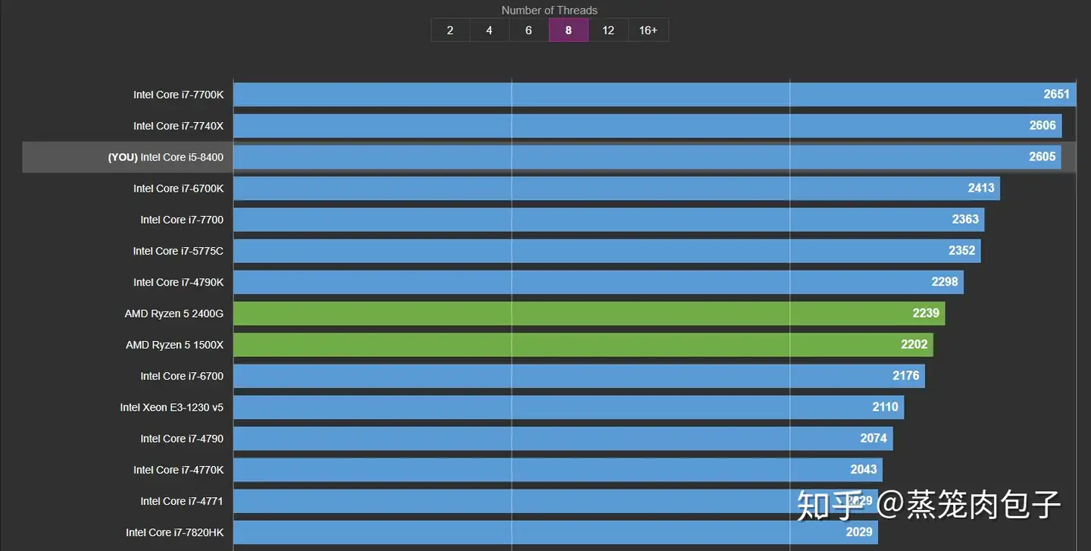This screenshot has width=1091, height=551.
Task: Click the 2298 score value
Action: pyautogui.click(x=945, y=281)
